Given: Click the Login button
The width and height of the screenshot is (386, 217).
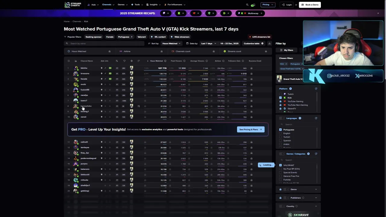Looking at the screenshot, I should pyautogui.click(x=287, y=5).
